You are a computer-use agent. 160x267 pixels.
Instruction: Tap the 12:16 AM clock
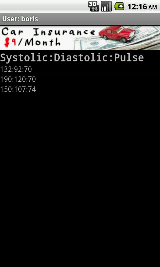[142, 7]
